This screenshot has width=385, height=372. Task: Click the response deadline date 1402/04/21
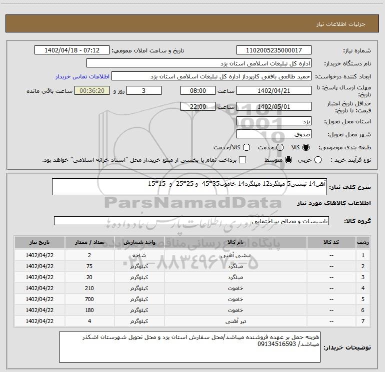pyautogui.click(x=274, y=90)
